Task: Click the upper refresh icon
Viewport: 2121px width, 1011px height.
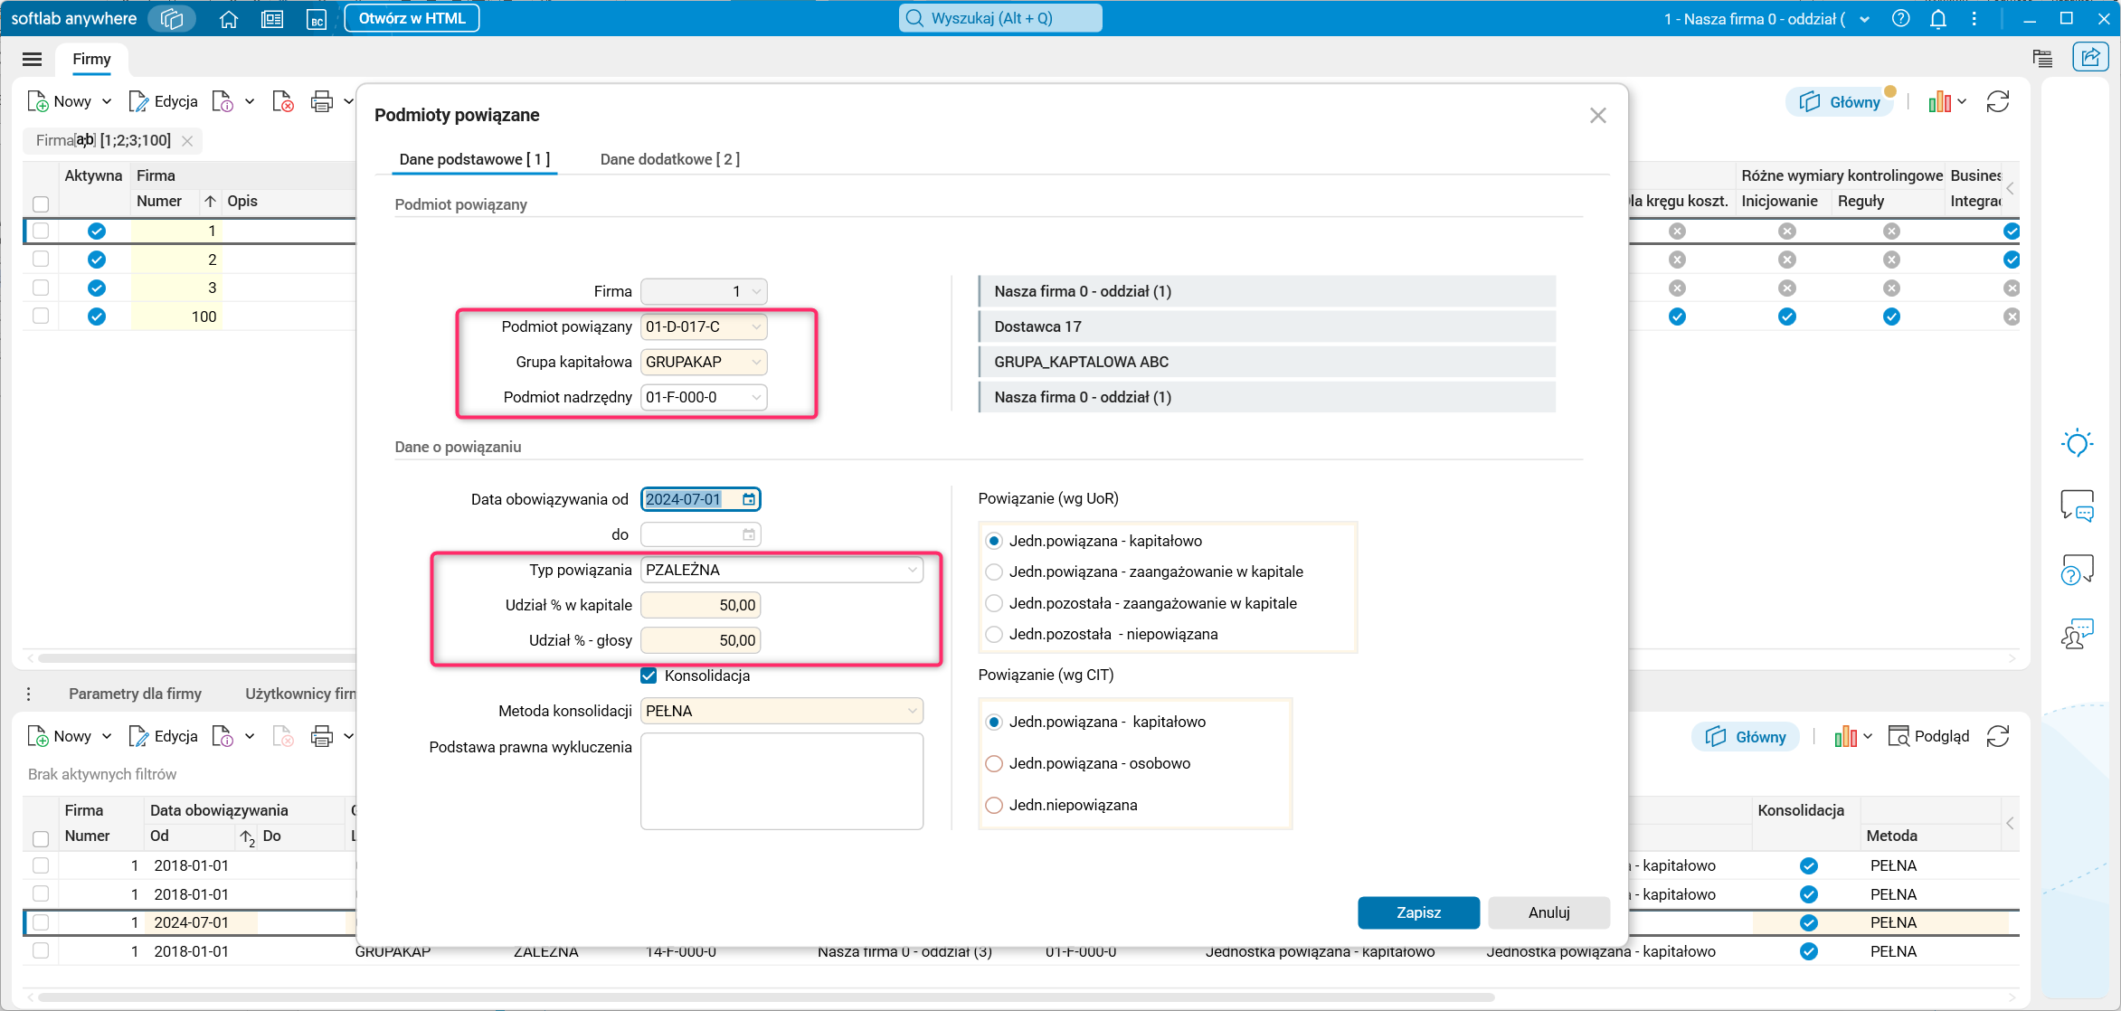Action: tap(1997, 102)
